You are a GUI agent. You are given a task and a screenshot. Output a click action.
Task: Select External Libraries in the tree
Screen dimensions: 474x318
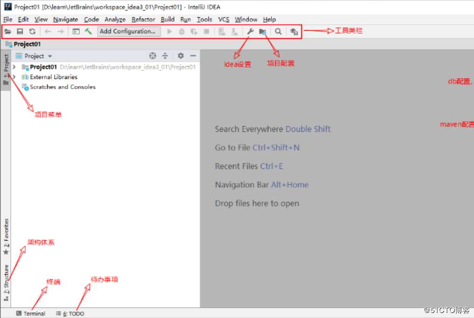click(x=54, y=77)
